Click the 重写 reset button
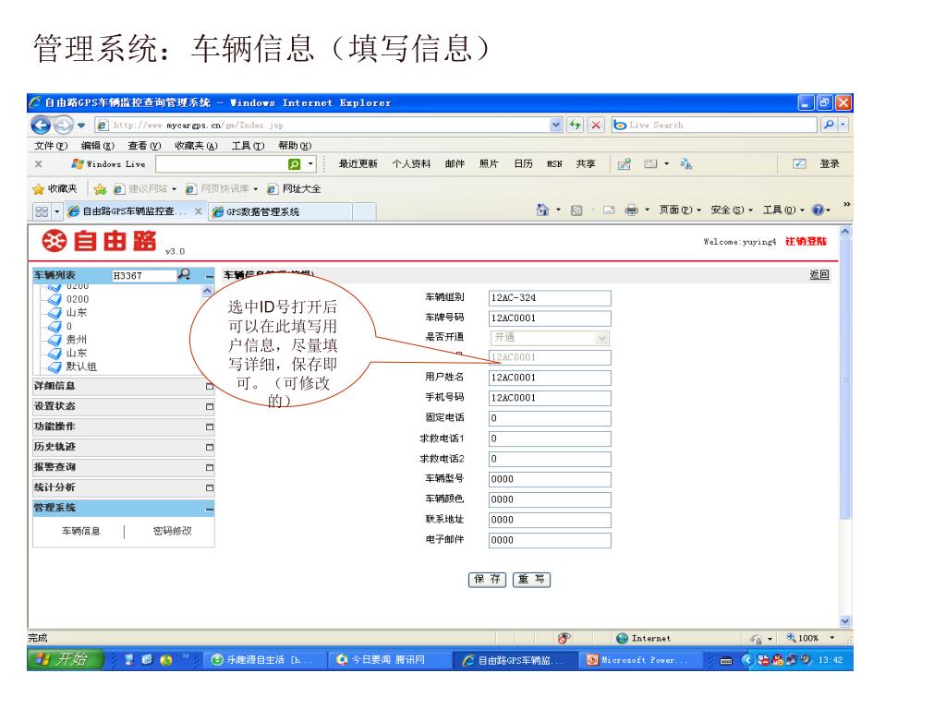The width and height of the screenshot is (946, 709). (531, 580)
